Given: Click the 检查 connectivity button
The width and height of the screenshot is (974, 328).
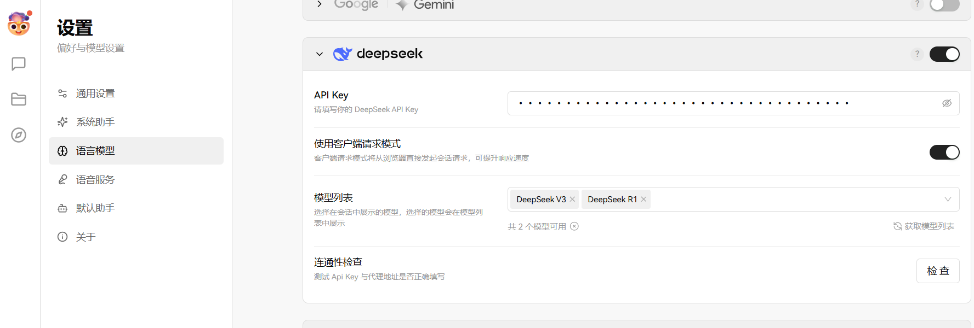Looking at the screenshot, I should (x=938, y=271).
